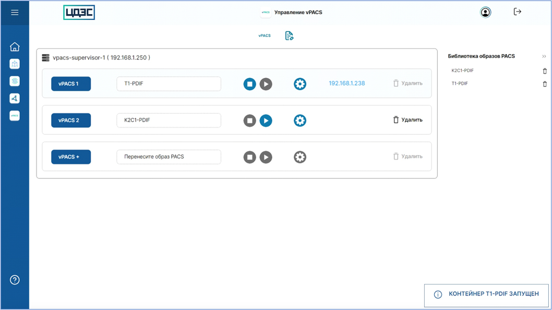Image resolution: width=552 pixels, height=310 pixels.
Task: Delete T1-PDIF image from library
Action: pos(545,84)
